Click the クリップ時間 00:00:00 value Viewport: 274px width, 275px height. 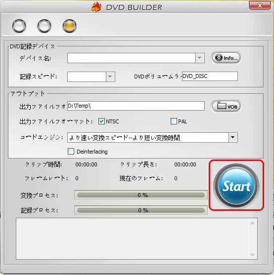pos(86,164)
